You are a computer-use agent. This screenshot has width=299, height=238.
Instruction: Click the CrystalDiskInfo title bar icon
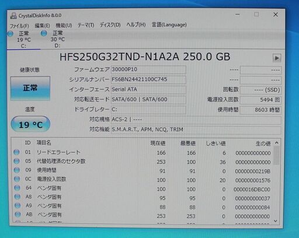[x=13, y=16]
